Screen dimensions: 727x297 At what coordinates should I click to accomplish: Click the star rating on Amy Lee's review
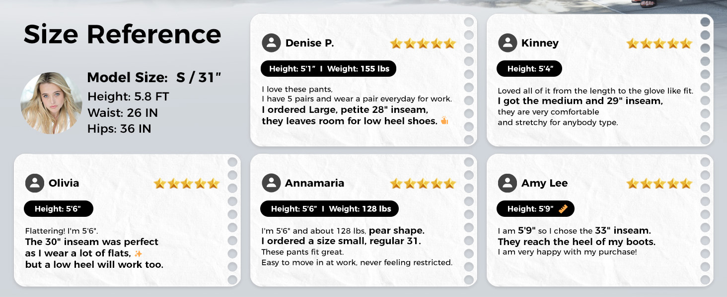coord(659,184)
